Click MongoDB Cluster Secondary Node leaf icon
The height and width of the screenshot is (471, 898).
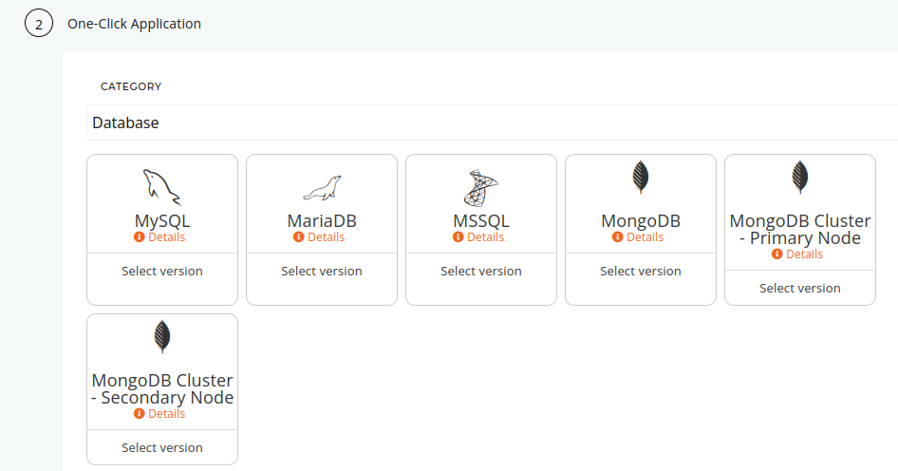pos(162,336)
